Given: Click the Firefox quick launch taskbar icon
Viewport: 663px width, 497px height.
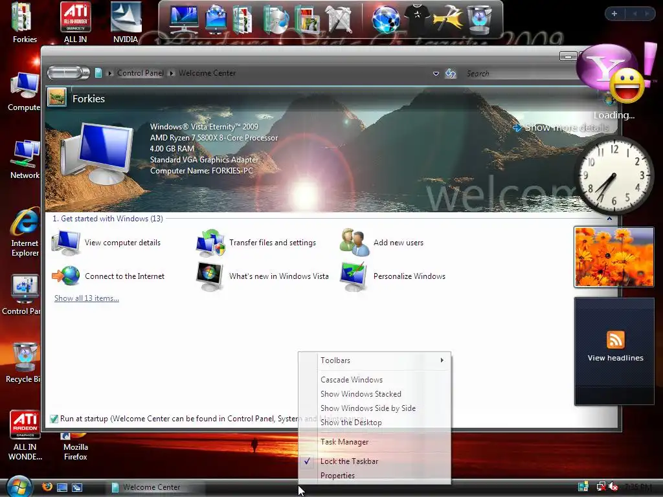Looking at the screenshot, I should click(x=47, y=487).
